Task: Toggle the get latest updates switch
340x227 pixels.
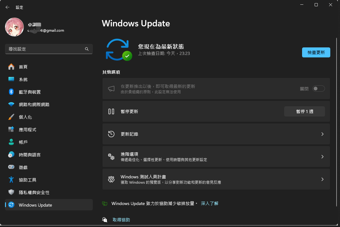Action: pyautogui.click(x=318, y=89)
